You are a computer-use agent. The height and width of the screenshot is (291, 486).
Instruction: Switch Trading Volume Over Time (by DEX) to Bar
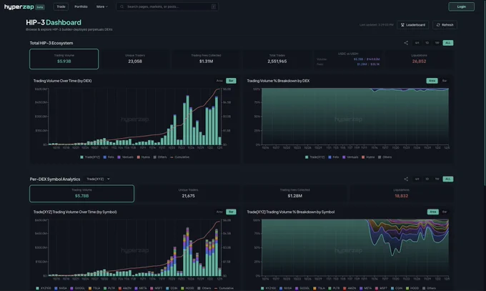(231, 81)
